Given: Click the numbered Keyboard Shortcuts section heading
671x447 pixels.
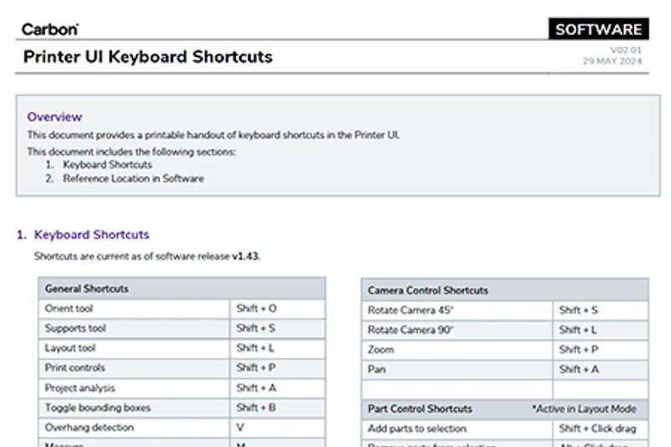Looking at the screenshot, I should pyautogui.click(x=91, y=235).
